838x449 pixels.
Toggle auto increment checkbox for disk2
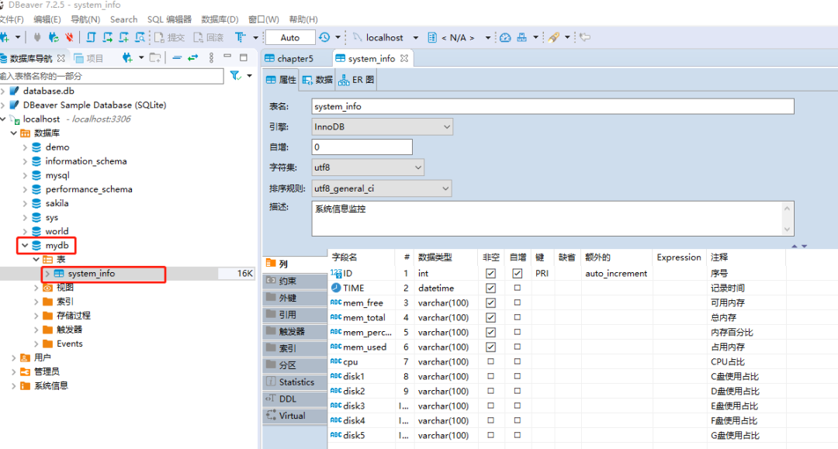coord(518,392)
